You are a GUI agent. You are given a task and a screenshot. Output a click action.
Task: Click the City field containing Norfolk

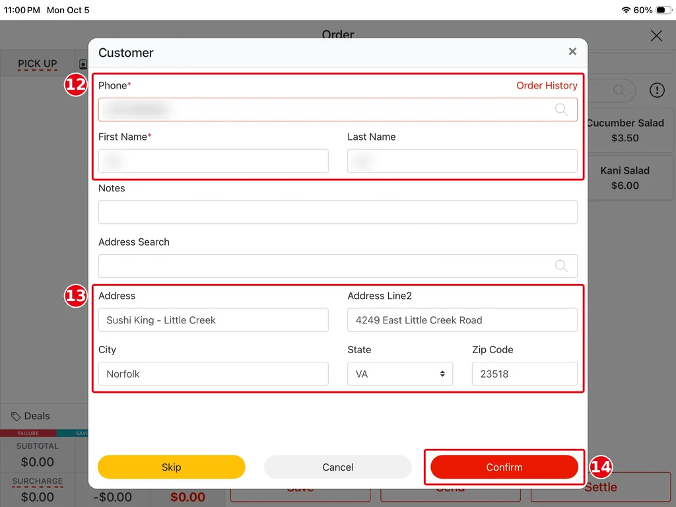[213, 374]
